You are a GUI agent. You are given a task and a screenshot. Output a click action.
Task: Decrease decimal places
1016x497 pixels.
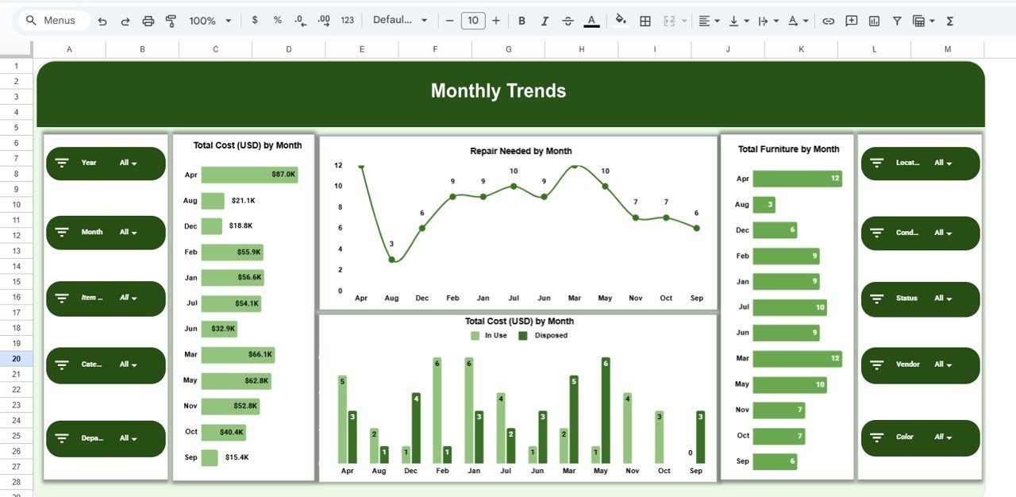299,21
